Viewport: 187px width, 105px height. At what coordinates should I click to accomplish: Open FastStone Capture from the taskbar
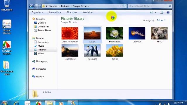point(39,103)
